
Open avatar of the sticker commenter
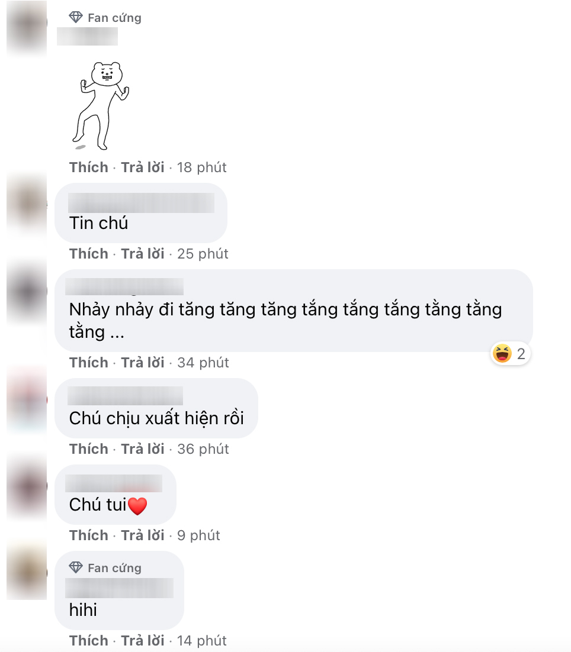(x=27, y=27)
